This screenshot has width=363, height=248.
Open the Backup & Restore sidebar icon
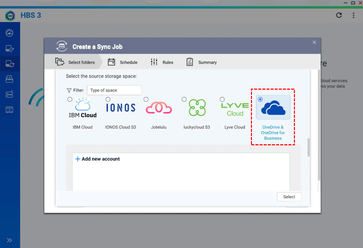[10, 48]
